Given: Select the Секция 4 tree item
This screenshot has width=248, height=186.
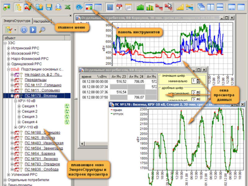Looking at the screenshot, I should pyautogui.click(x=29, y=122).
